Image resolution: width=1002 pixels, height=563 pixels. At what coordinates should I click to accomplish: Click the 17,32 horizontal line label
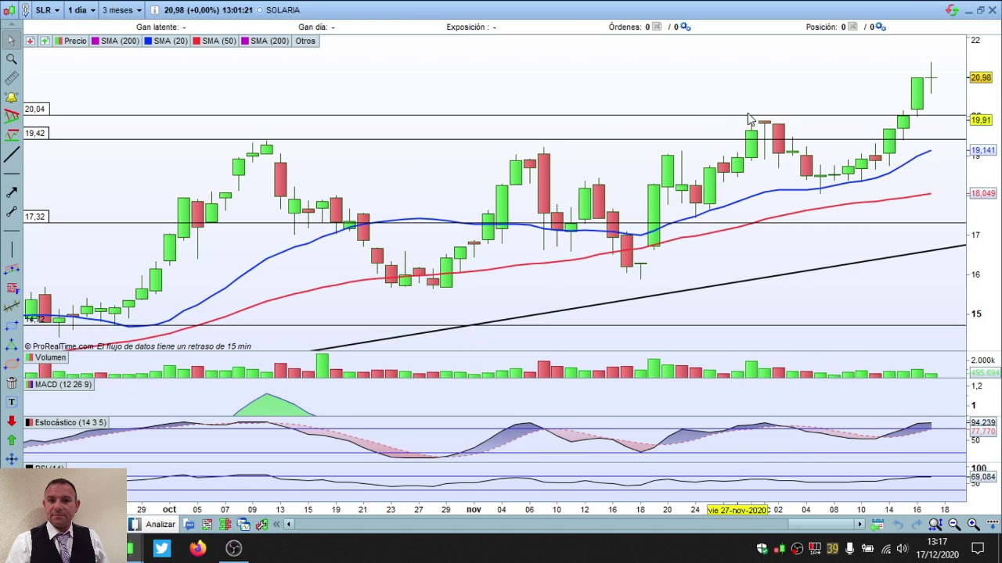coord(35,217)
